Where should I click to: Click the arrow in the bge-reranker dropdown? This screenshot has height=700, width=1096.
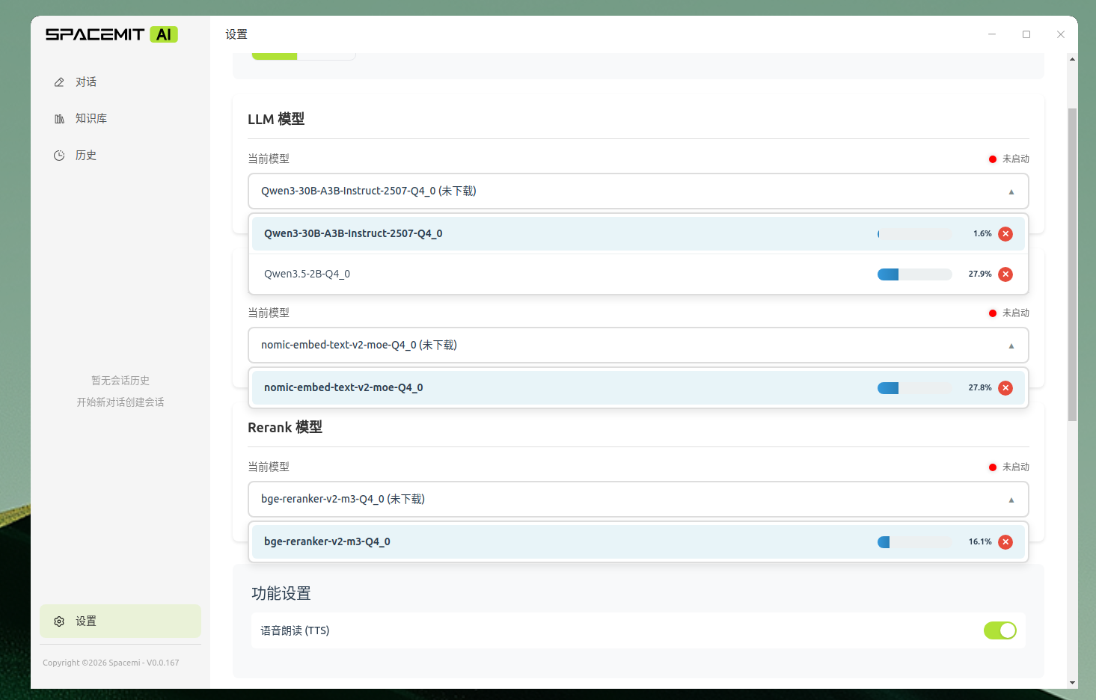(x=1011, y=500)
